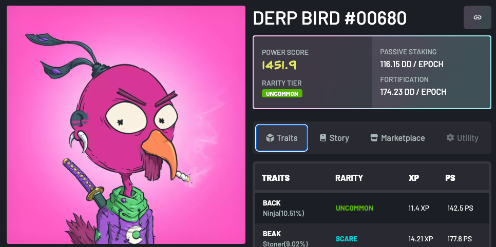Click the cube icon on Traits tab
Viewport: 496px width, 247px height.
(x=270, y=138)
